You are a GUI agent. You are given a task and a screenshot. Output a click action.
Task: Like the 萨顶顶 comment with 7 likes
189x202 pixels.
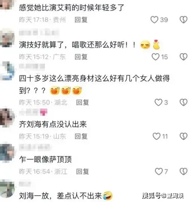[x=159, y=172]
